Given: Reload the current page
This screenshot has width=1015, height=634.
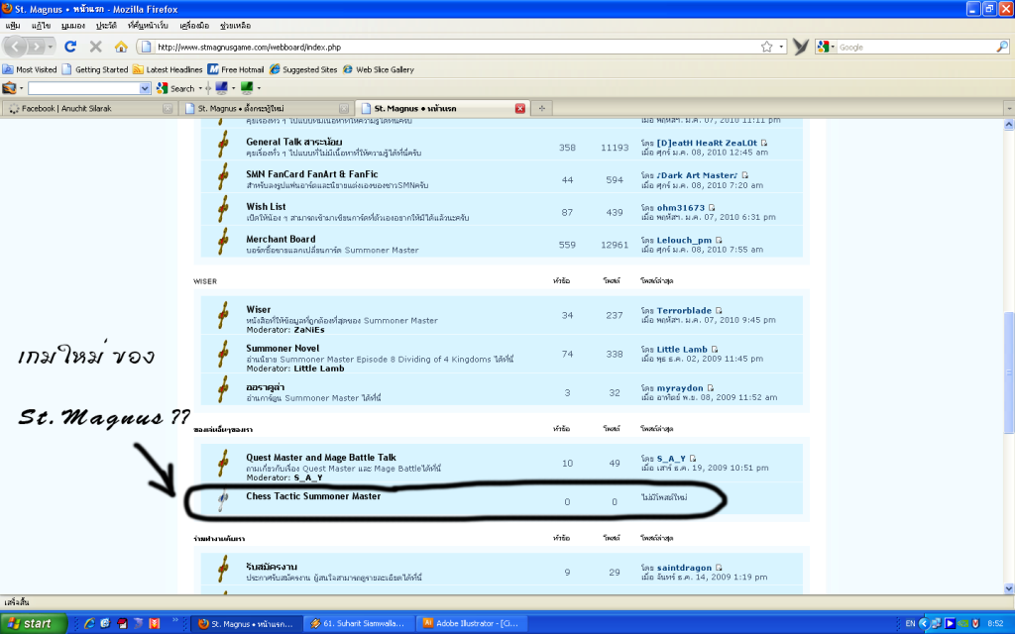Looking at the screenshot, I should [70, 47].
